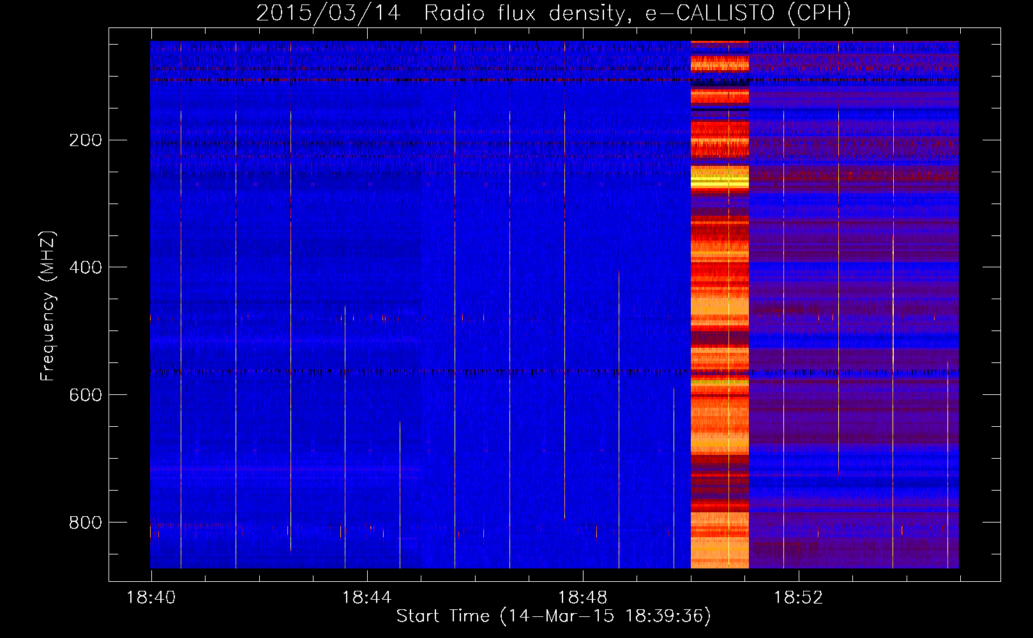The image size is (1033, 638).
Task: Click the 'Start Time (14-Mar-15 18:39:36)' label
Action: pyautogui.click(x=554, y=616)
